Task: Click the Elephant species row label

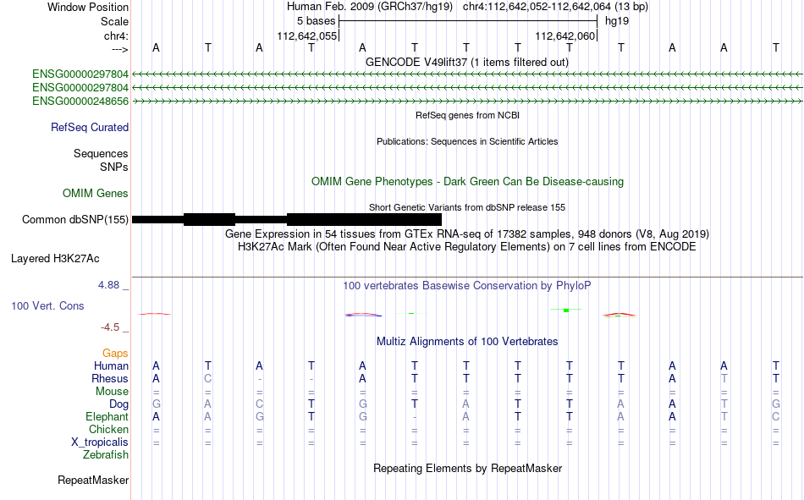Action: click(107, 416)
